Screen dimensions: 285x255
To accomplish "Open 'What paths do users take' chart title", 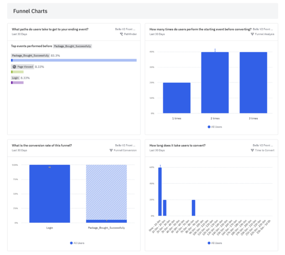I will [x=50, y=29].
